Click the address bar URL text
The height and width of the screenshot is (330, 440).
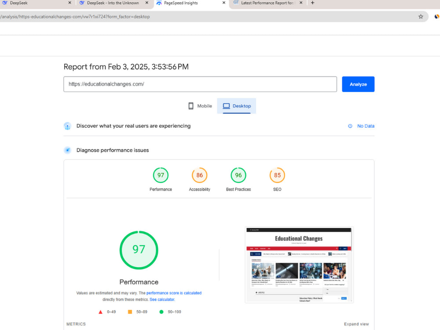75,17
